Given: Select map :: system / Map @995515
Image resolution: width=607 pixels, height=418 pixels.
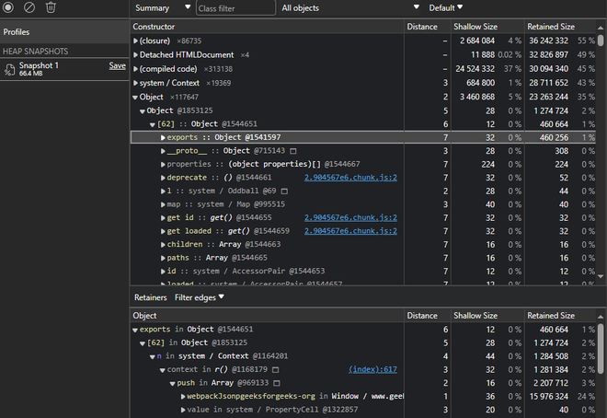Looking at the screenshot, I should tap(363, 204).
